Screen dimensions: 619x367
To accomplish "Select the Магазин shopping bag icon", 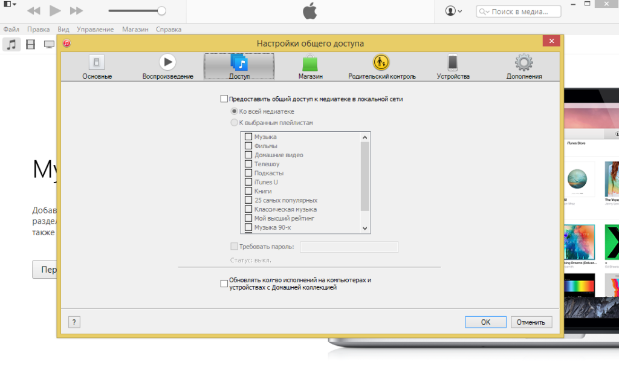I will tap(309, 63).
